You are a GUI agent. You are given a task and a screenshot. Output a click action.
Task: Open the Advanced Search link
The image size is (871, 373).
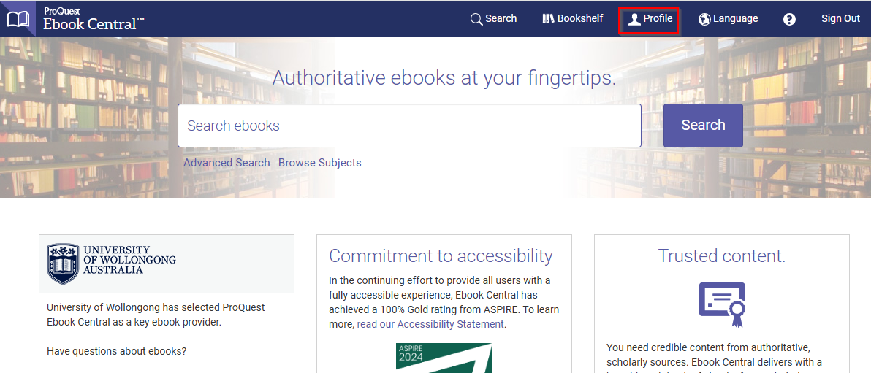click(227, 163)
